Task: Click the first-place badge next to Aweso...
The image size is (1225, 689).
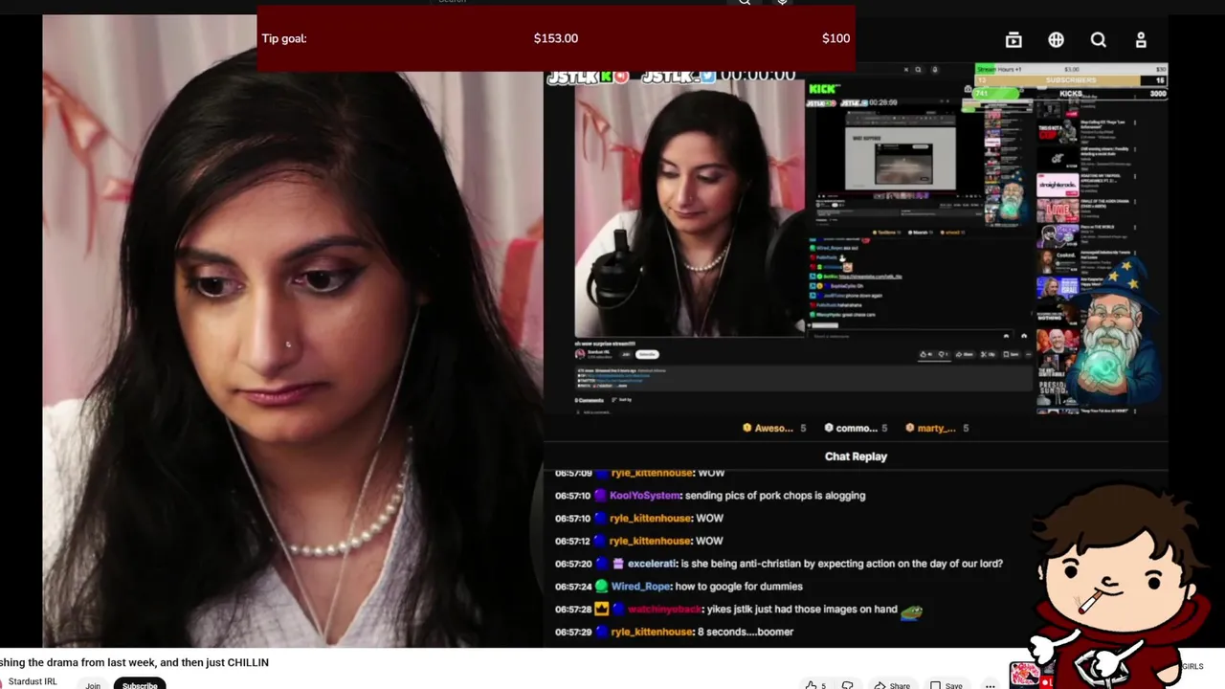Action: click(747, 428)
